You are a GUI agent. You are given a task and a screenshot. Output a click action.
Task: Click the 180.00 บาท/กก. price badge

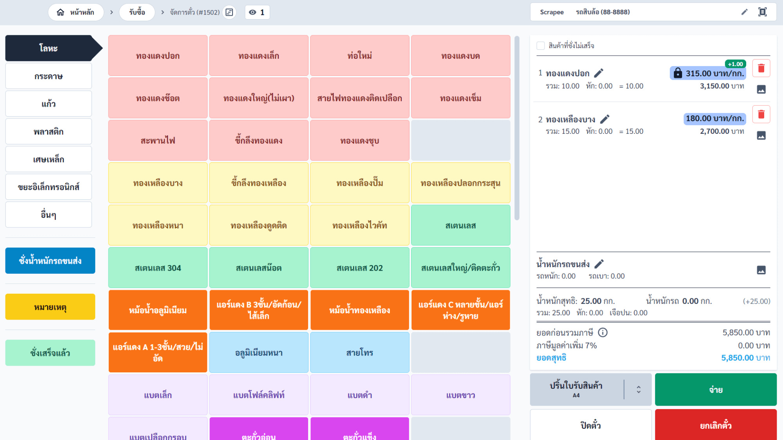coord(714,119)
